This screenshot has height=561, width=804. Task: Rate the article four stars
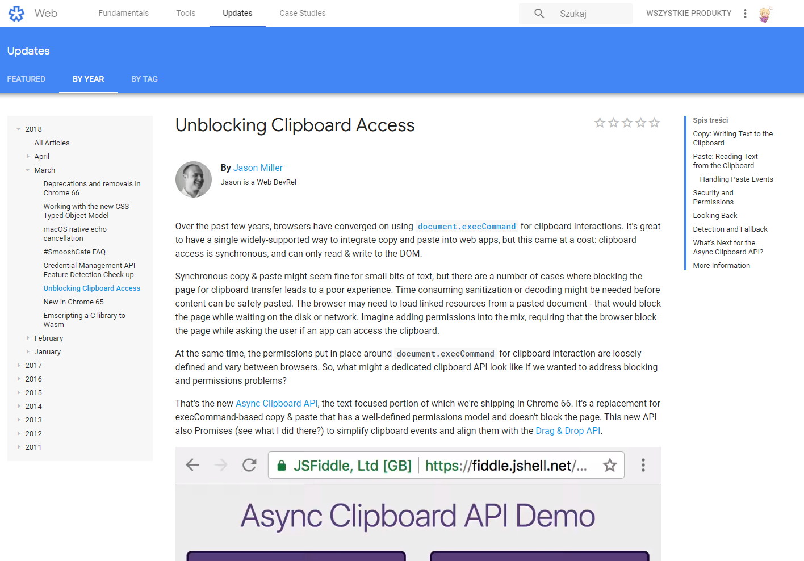[640, 123]
